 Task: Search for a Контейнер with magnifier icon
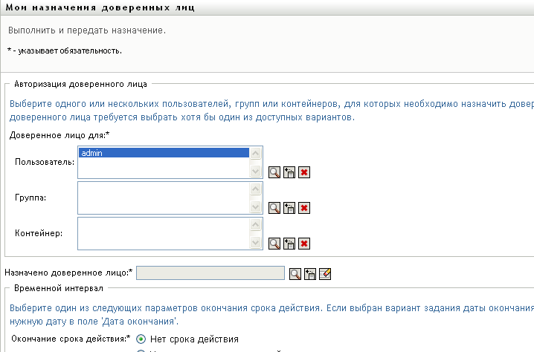274,243
